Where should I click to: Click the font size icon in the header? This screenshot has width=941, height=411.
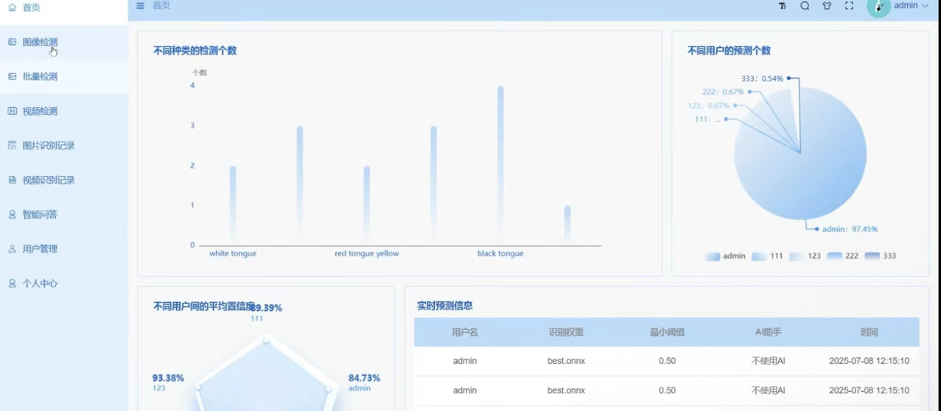[x=783, y=6]
